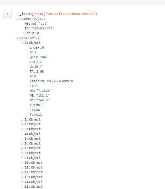Click the TA value 2.65
The image size is (165, 189).
coord(40,72)
